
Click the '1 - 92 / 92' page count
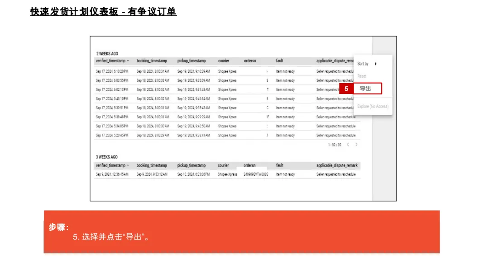[335, 145]
